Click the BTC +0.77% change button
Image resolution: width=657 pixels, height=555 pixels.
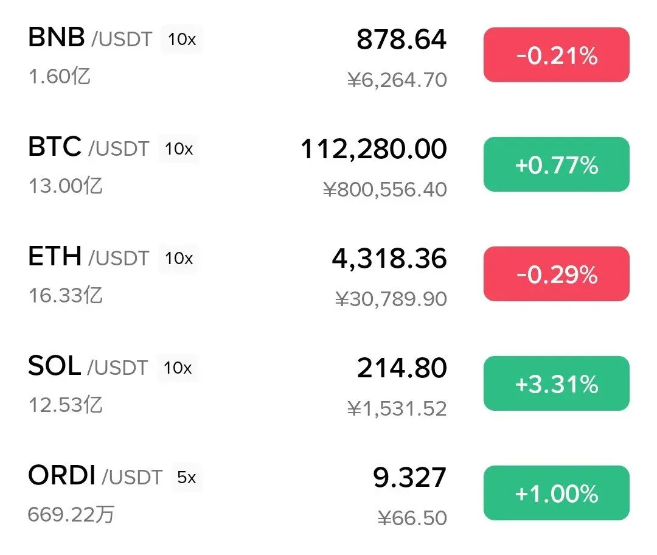tap(557, 164)
